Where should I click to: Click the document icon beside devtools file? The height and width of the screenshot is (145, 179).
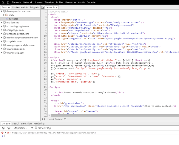click(x=7, y=19)
